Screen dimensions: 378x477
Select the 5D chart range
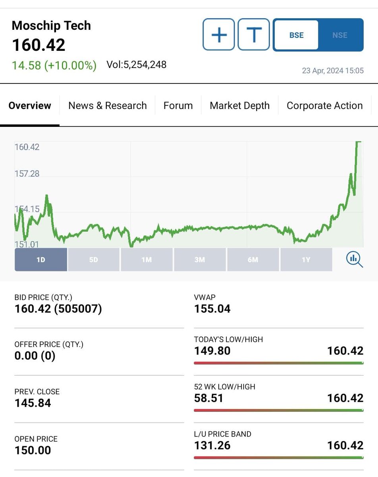pyautogui.click(x=94, y=260)
